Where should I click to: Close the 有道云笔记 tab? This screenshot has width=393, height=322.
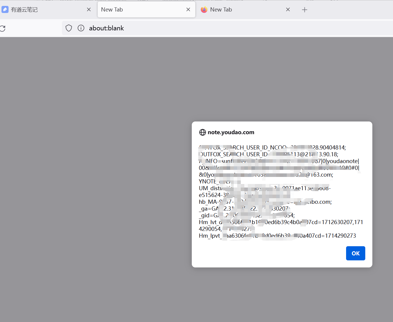(x=89, y=9)
